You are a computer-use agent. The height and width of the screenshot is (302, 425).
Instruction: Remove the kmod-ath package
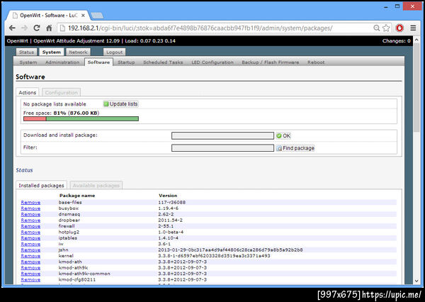[30, 262]
